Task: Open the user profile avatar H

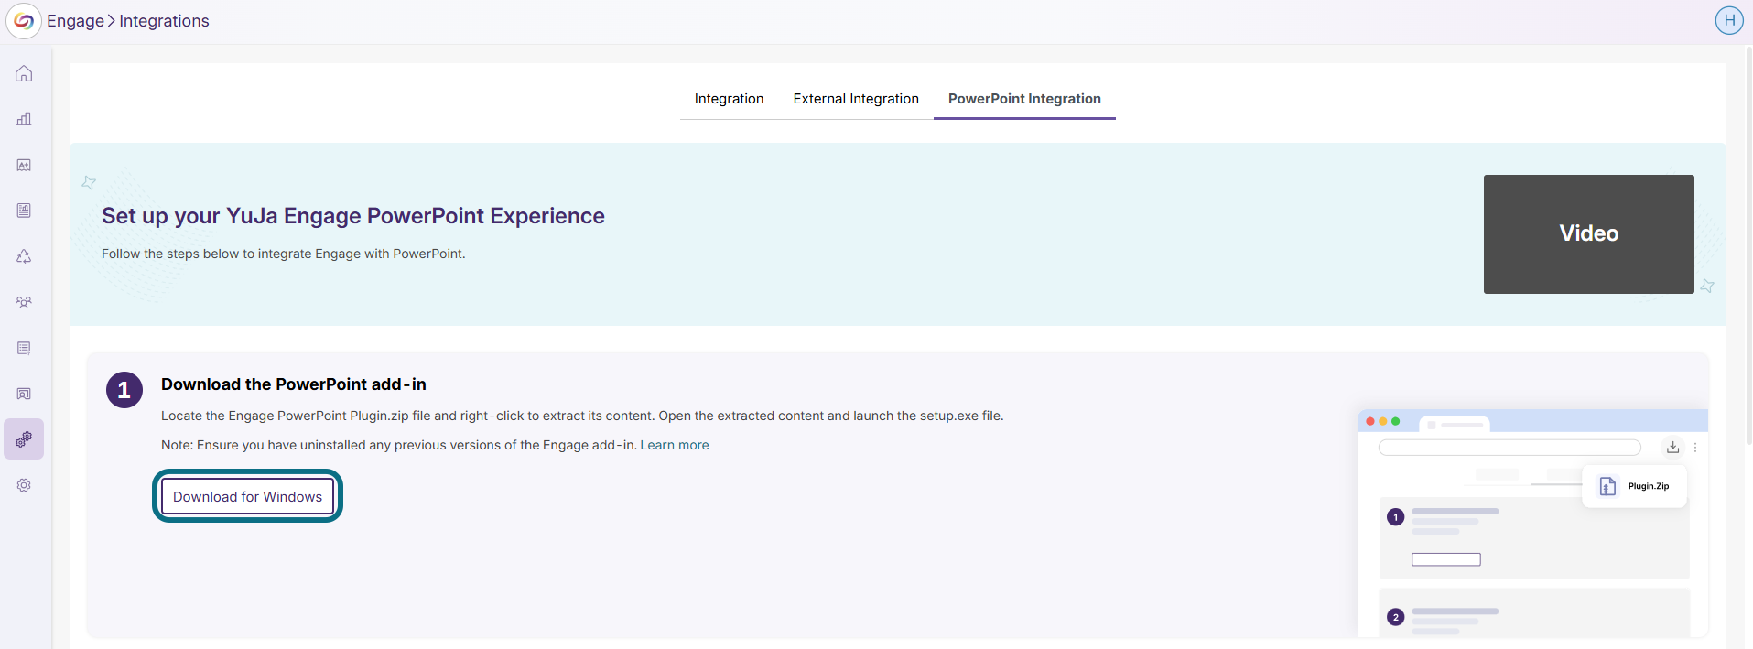Action: tap(1728, 20)
